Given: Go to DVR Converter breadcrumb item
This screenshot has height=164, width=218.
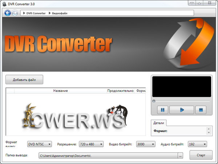Looking at the screenshot, I should point(36,13).
